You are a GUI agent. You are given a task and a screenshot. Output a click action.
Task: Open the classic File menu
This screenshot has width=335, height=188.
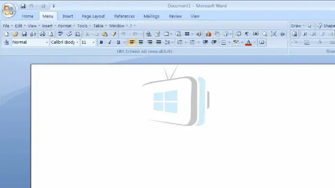(8, 26)
